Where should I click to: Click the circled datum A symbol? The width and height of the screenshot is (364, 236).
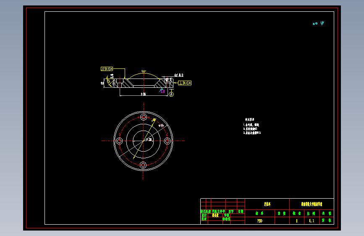click(171, 94)
